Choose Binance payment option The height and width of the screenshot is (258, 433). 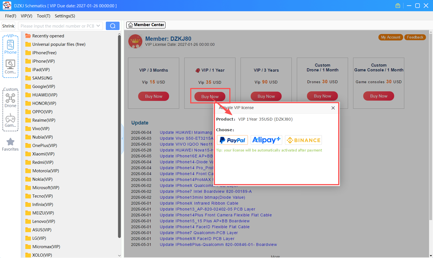(303, 140)
